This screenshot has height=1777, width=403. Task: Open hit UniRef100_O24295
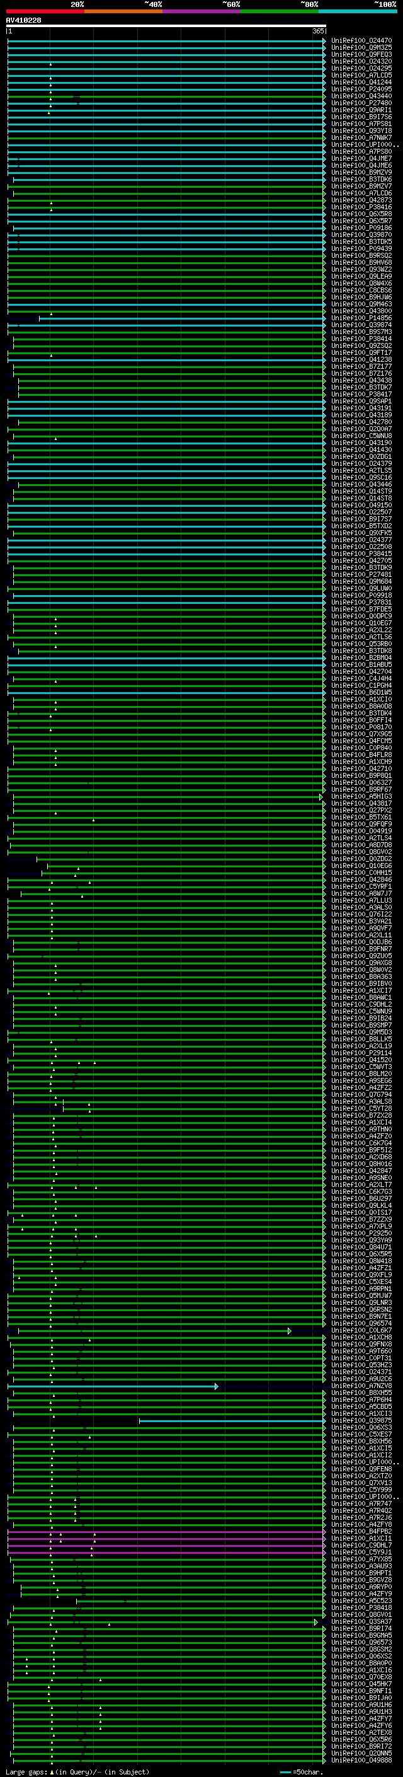(x=361, y=68)
